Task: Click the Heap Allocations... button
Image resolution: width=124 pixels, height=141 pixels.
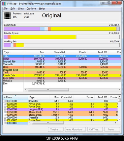Action: tap(75, 130)
